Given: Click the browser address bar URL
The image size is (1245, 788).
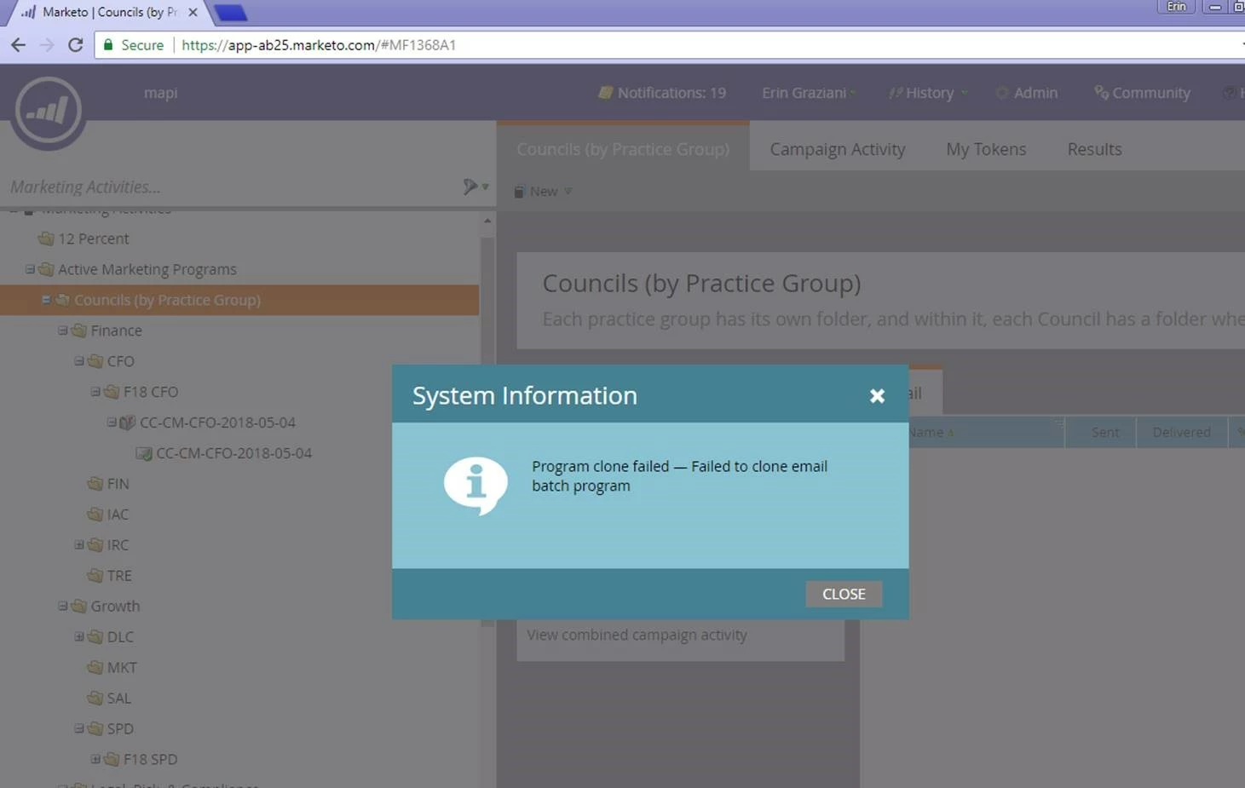Looking at the screenshot, I should pos(319,45).
